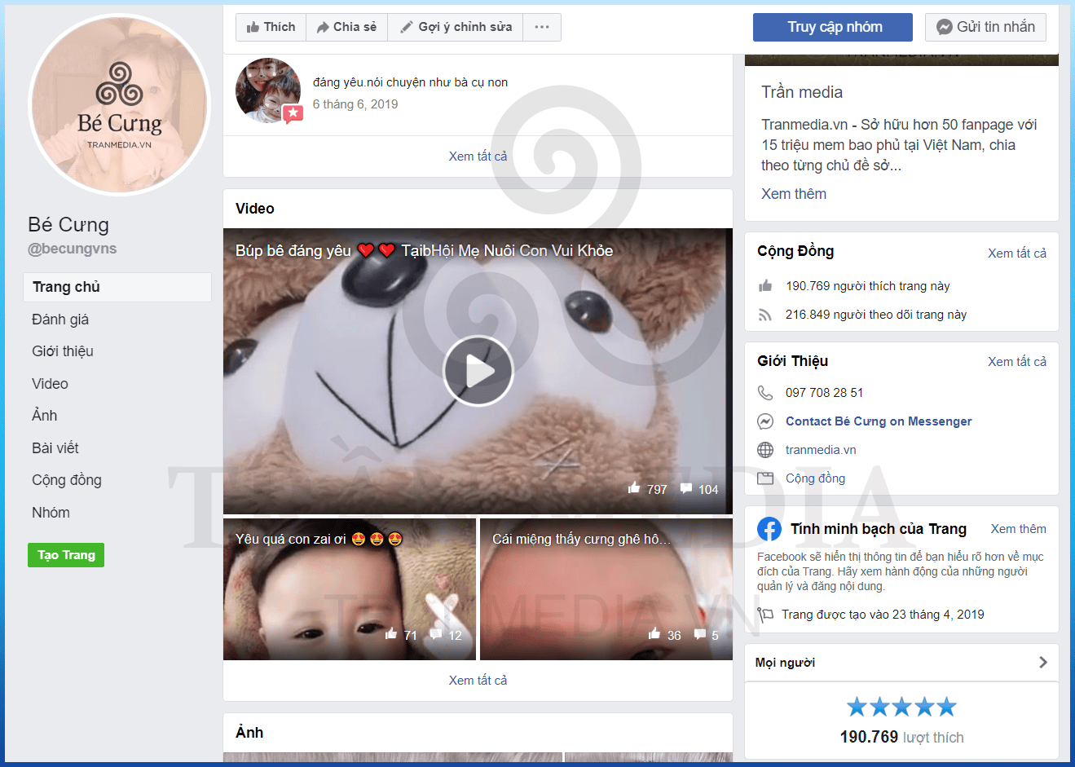The height and width of the screenshot is (767, 1075).
Task: Select Trang chủ in the sidebar
Action: pos(117,287)
